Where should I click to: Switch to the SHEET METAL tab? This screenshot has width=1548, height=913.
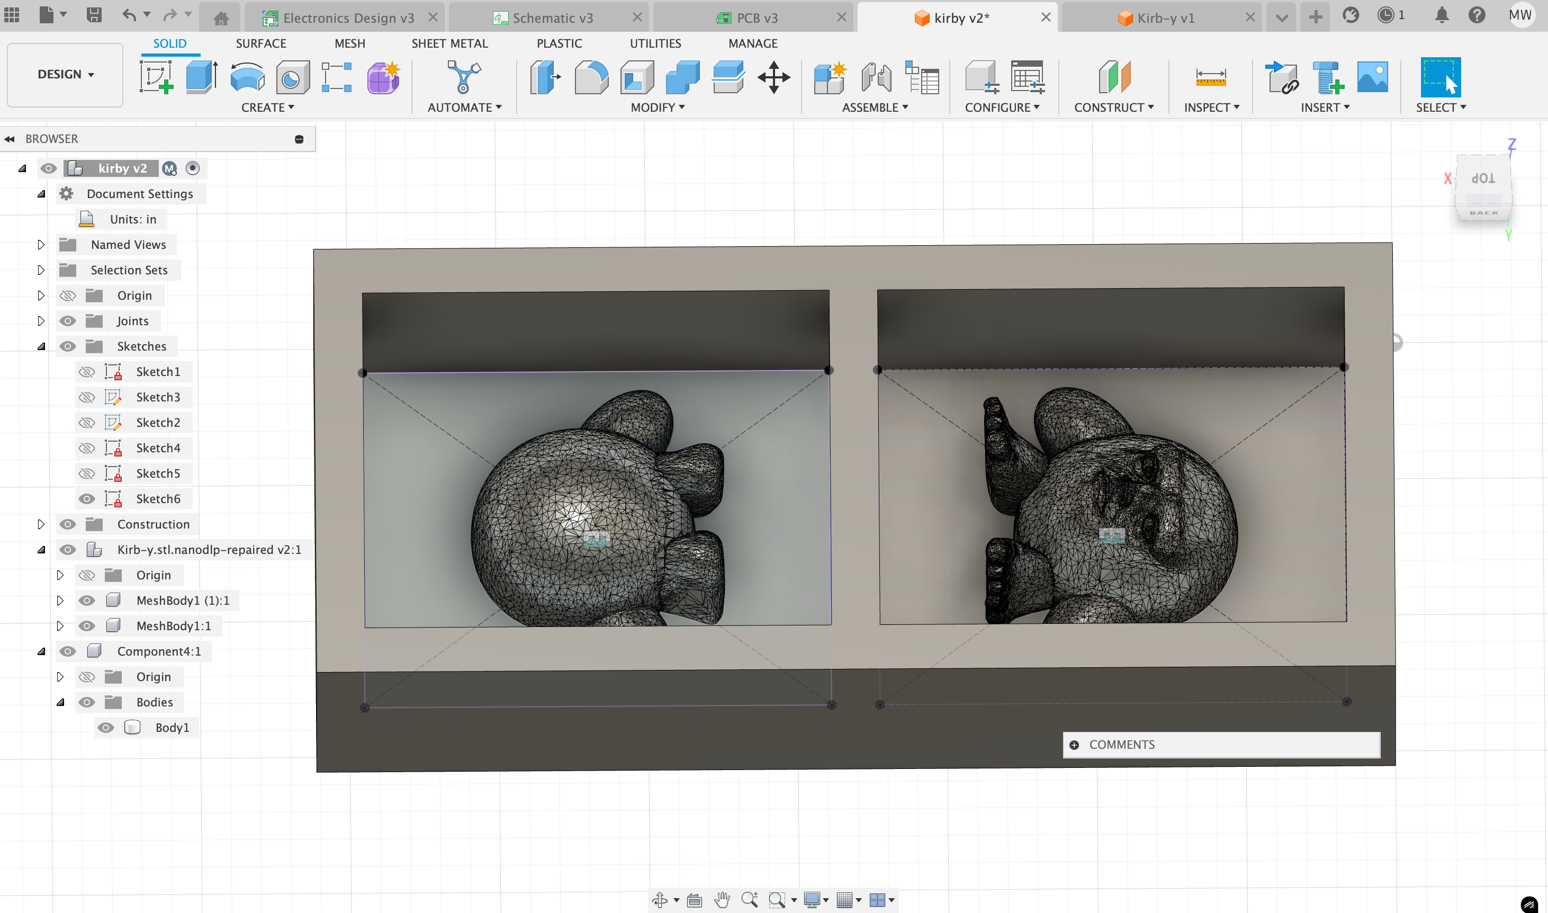coord(449,43)
